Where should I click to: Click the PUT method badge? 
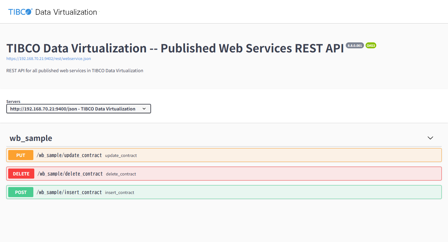(21, 155)
